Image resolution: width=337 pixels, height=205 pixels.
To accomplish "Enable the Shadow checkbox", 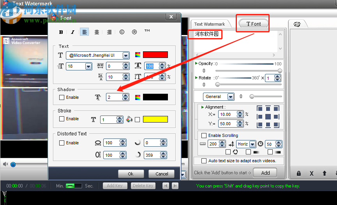I will pos(62,98).
